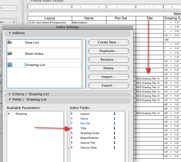The image size is (181, 162).
Task: Collapse the Fields / Drawing List section
Action: point(10,100)
